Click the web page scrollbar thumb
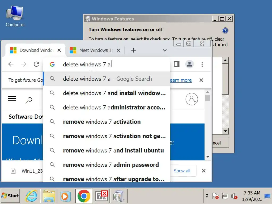 pyautogui.click(x=208, y=98)
